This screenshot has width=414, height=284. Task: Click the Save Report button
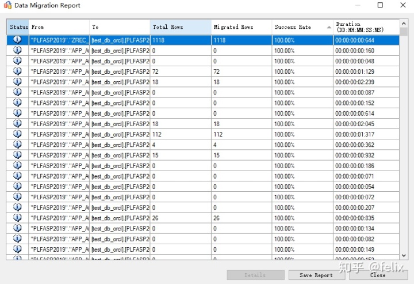tap(316, 275)
